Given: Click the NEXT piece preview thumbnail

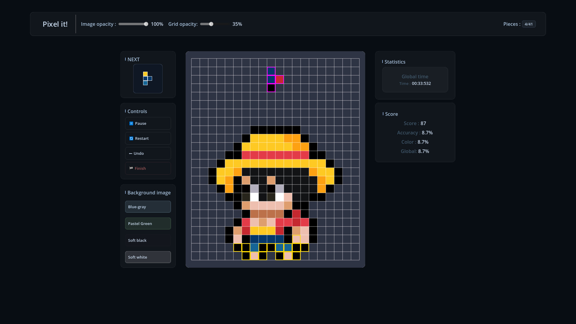Looking at the screenshot, I should pos(148,79).
